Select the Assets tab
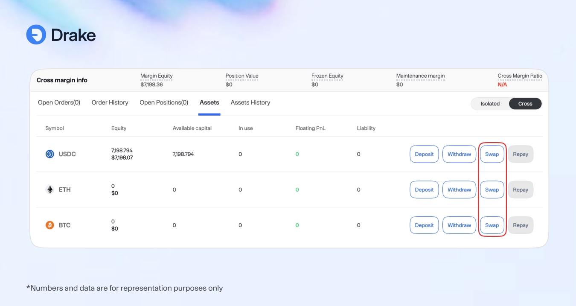This screenshot has width=576, height=306. (209, 102)
